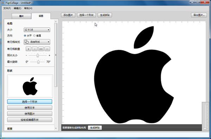Click the 布局 section heading
Image resolution: width=211 pixels, height=139 pixels.
click(x=10, y=23)
